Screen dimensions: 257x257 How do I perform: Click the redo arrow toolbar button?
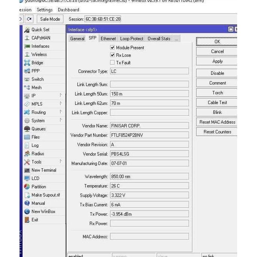click(x=29, y=19)
